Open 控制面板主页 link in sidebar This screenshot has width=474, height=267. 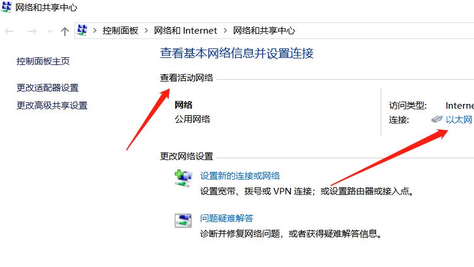tap(43, 61)
